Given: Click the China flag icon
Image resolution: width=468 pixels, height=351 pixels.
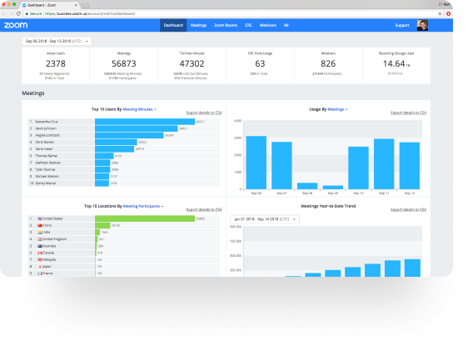Looking at the screenshot, I should tap(40, 226).
